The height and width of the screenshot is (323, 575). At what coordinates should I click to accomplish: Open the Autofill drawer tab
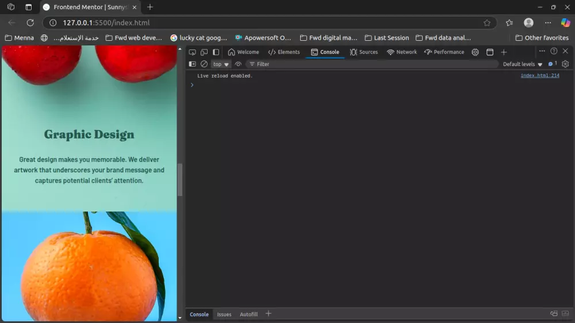(x=248, y=314)
